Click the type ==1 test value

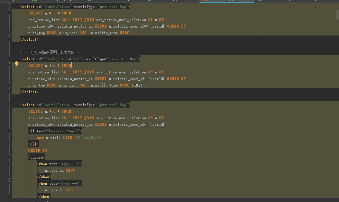(x=70, y=164)
